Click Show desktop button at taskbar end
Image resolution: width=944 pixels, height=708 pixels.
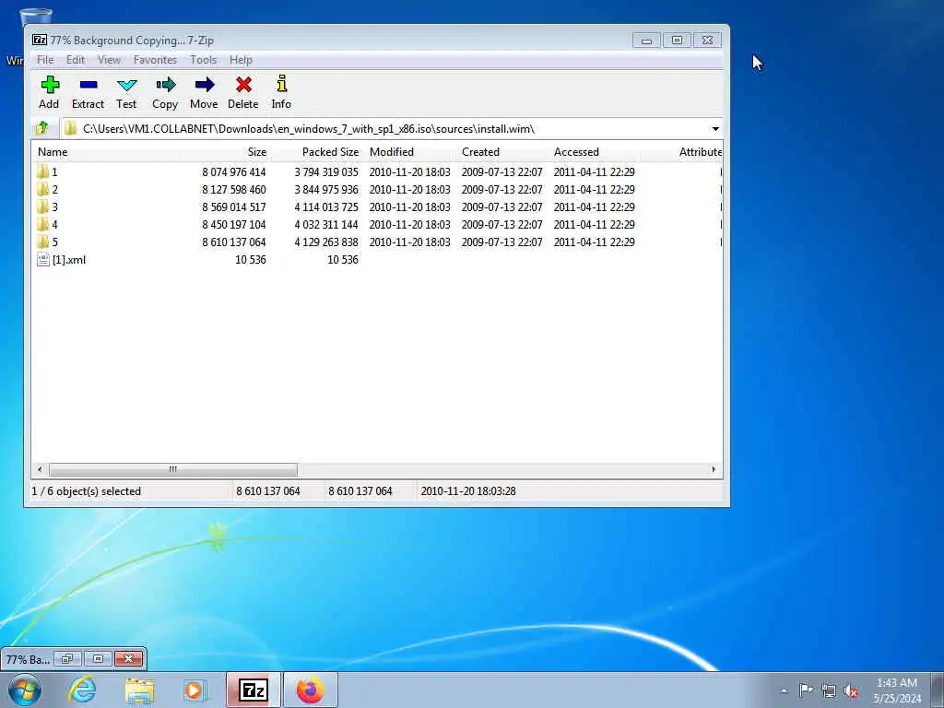pos(937,690)
